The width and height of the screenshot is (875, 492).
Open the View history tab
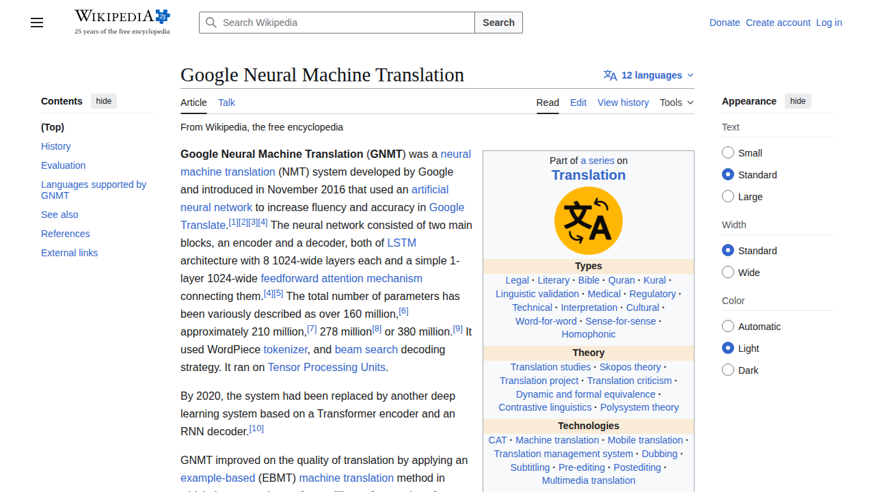tap(623, 102)
